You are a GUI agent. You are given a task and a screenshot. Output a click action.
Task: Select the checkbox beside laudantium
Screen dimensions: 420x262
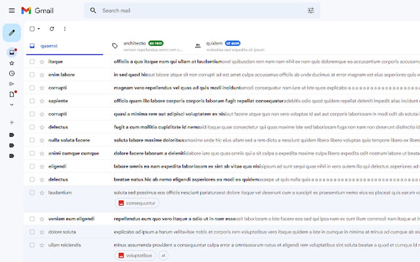click(x=32, y=192)
